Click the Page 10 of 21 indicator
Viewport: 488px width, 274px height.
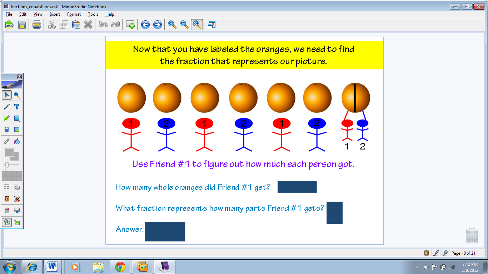click(463, 253)
